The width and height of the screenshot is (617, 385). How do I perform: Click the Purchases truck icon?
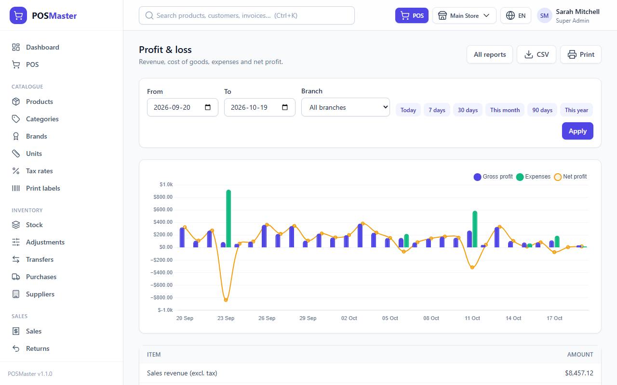click(x=16, y=277)
